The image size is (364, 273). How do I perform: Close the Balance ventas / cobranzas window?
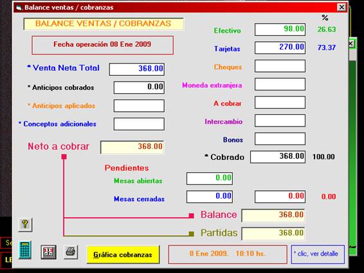coord(341,7)
